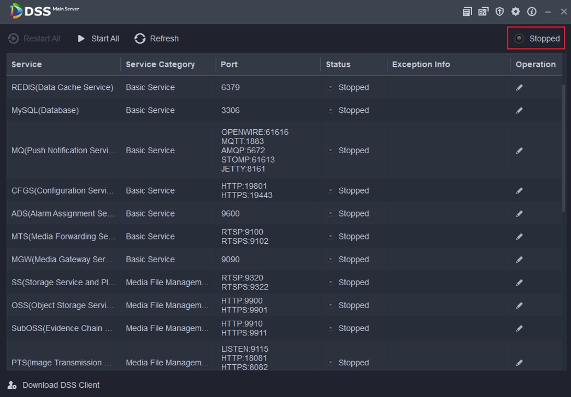571x397 pixels.
Task: Click edit pencil for SubOSS service
Action: [519, 329]
